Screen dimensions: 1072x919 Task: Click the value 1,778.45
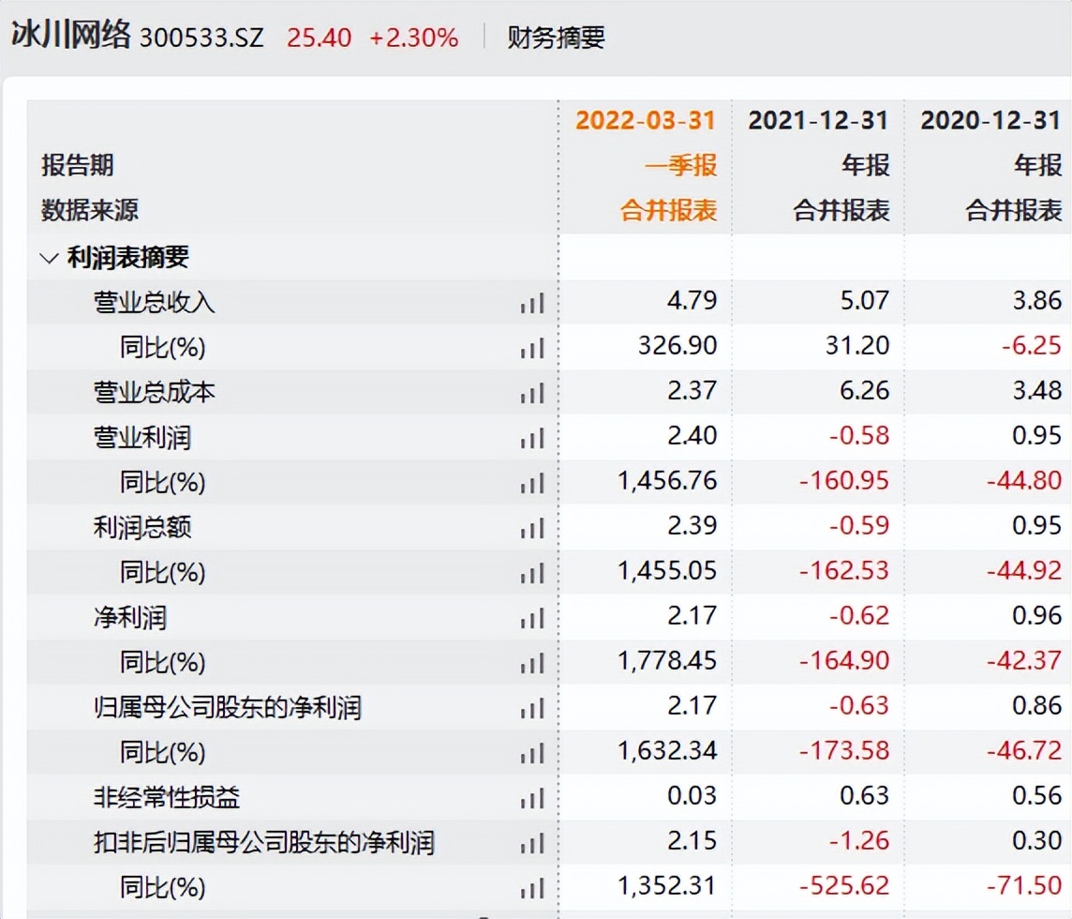[x=667, y=661]
